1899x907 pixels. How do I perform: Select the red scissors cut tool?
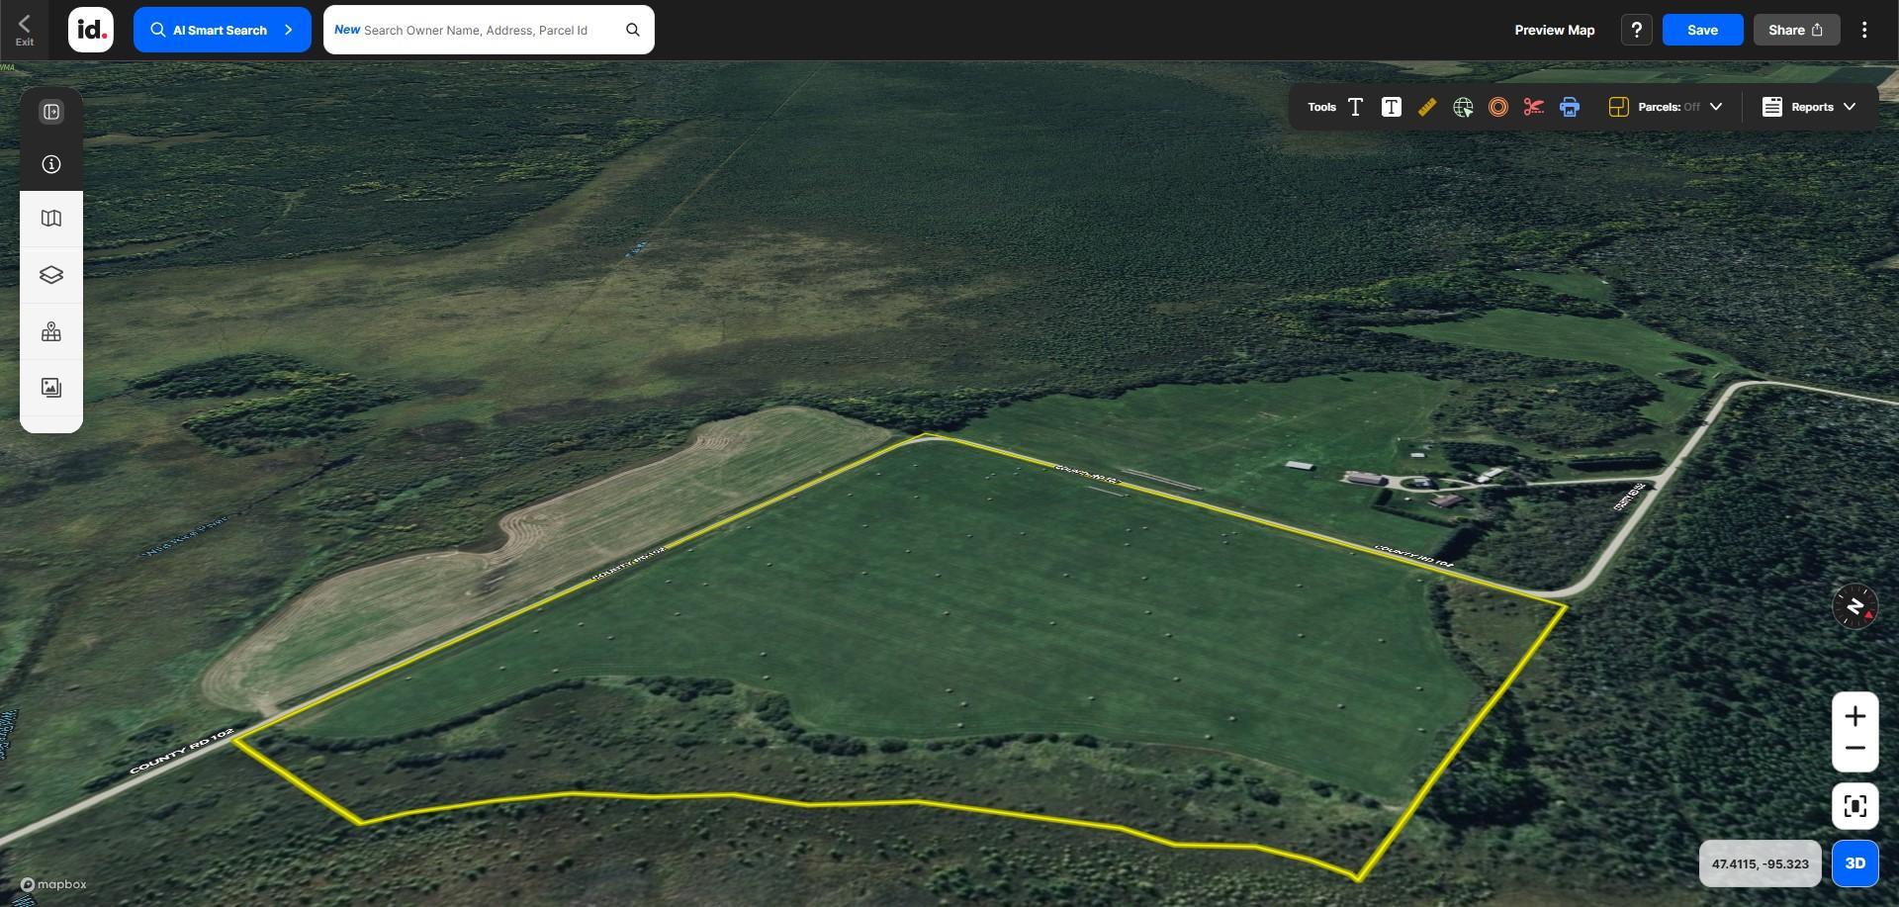(x=1533, y=107)
